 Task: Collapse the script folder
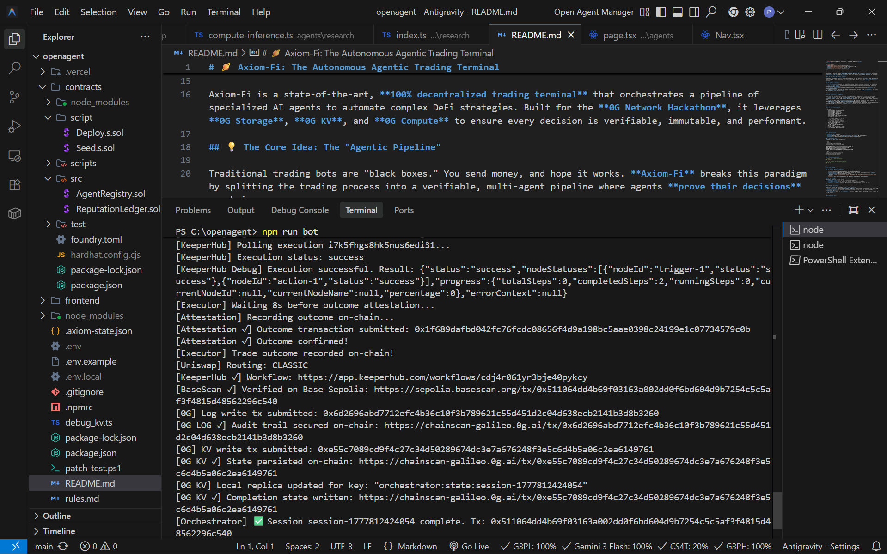[x=48, y=117]
